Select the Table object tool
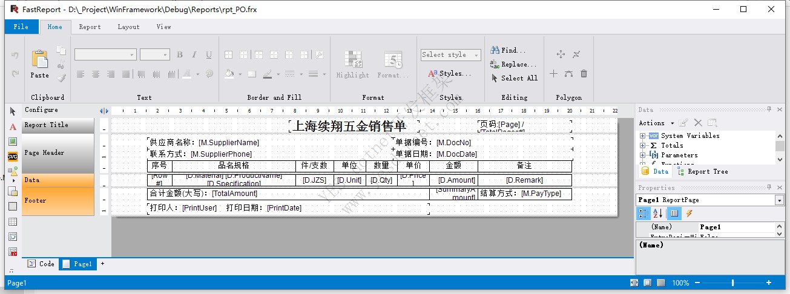The image size is (790, 294). tap(13, 221)
